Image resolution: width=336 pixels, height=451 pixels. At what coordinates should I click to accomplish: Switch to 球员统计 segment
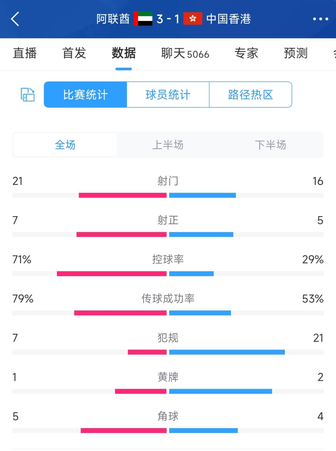pos(168,95)
